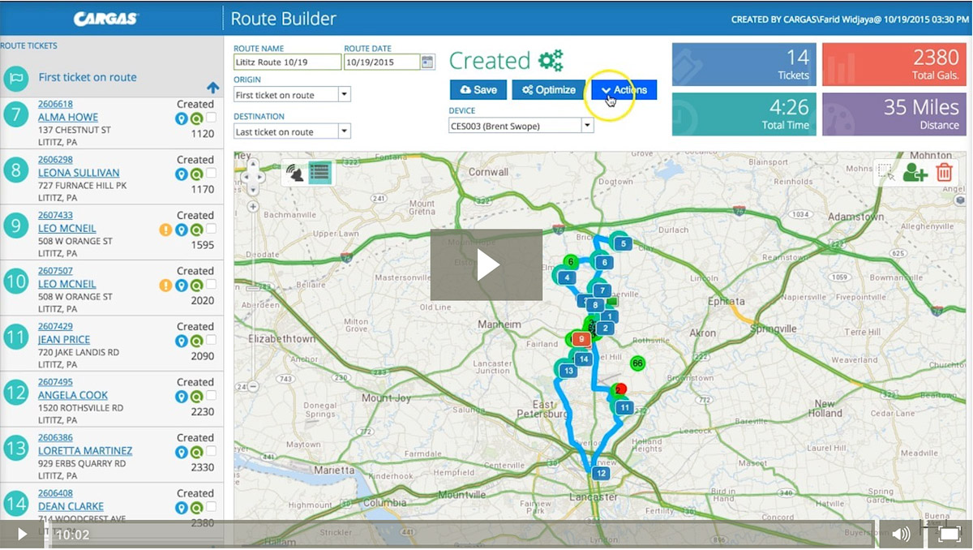Image resolution: width=973 pixels, height=550 pixels.
Task: Click map pin icon for Leona Sullivan
Action: point(182,174)
